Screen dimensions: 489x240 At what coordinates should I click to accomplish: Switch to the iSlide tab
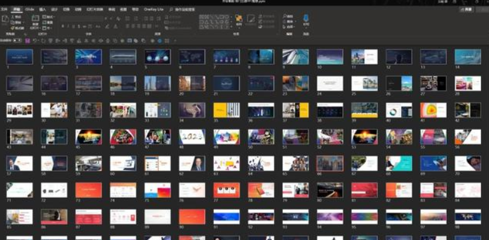click(x=30, y=9)
